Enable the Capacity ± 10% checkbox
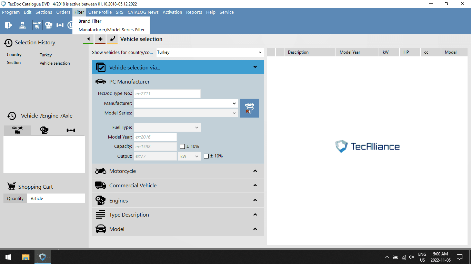 pos(183,146)
